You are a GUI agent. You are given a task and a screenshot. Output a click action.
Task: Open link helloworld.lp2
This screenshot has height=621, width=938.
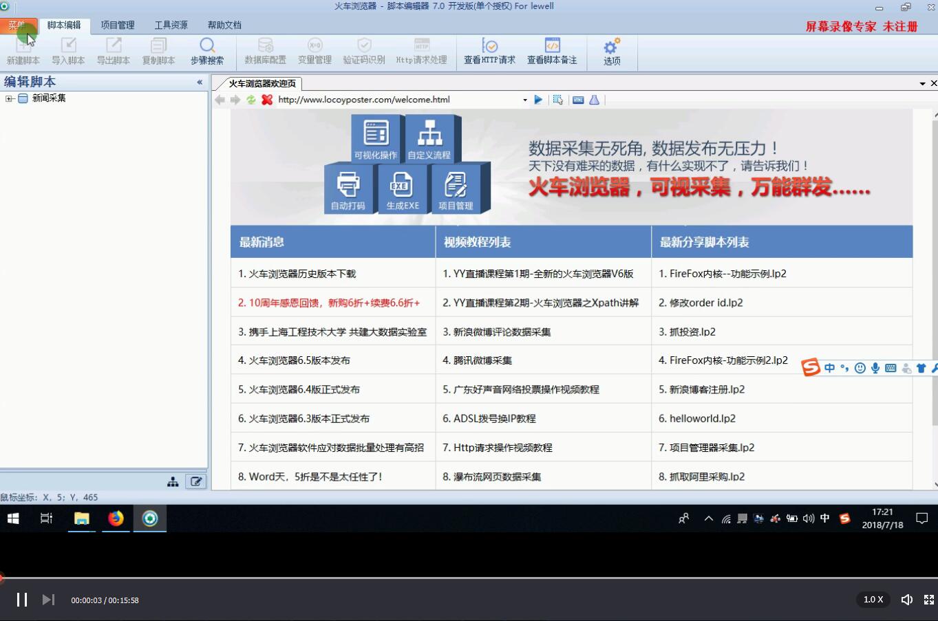pyautogui.click(x=703, y=418)
